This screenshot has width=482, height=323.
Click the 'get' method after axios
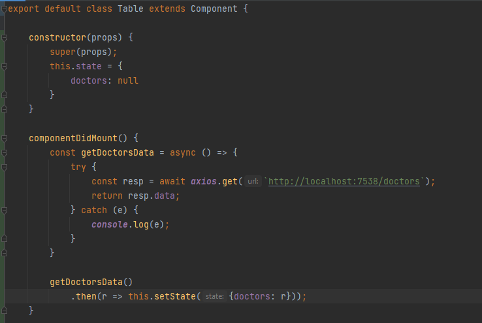[x=230, y=182]
